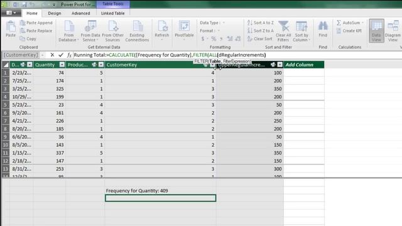Click Create KPI

(349, 31)
